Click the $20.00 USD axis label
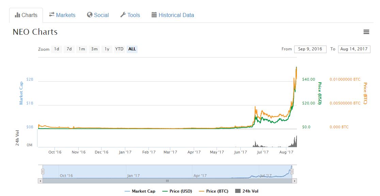This screenshot has width=380, height=196. point(308,103)
